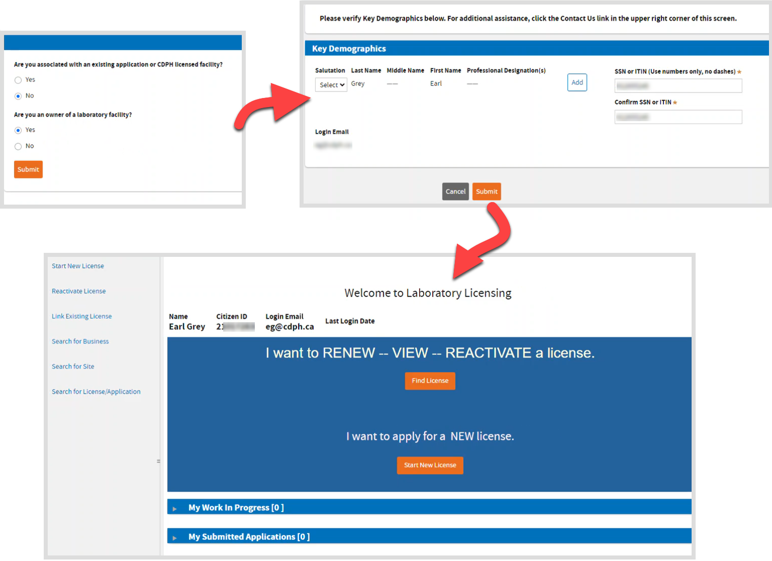772x561 pixels.
Task: Select Yes for existing application association
Action: click(x=18, y=80)
